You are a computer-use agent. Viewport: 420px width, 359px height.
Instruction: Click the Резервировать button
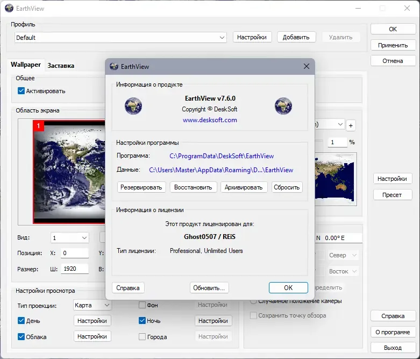[141, 187]
